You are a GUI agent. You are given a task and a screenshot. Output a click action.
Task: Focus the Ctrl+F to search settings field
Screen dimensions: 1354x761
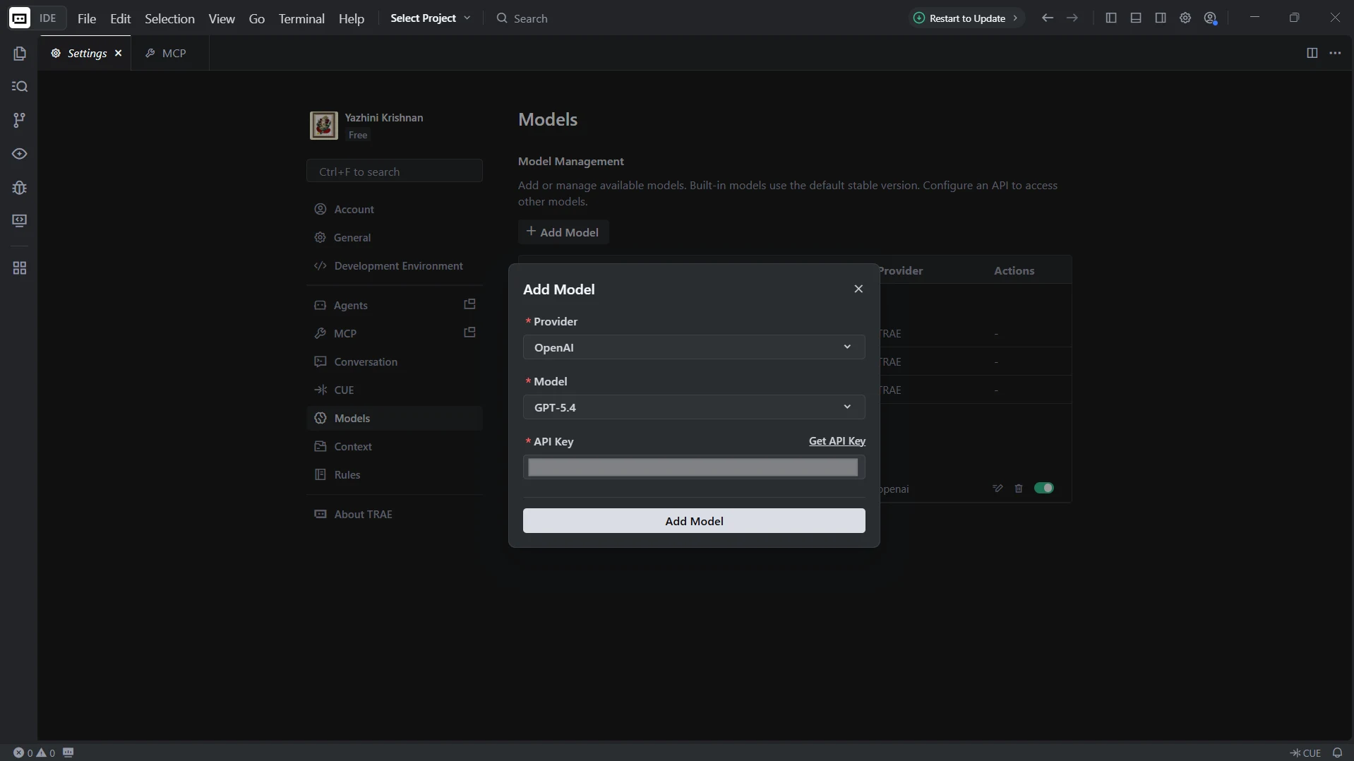click(x=395, y=171)
